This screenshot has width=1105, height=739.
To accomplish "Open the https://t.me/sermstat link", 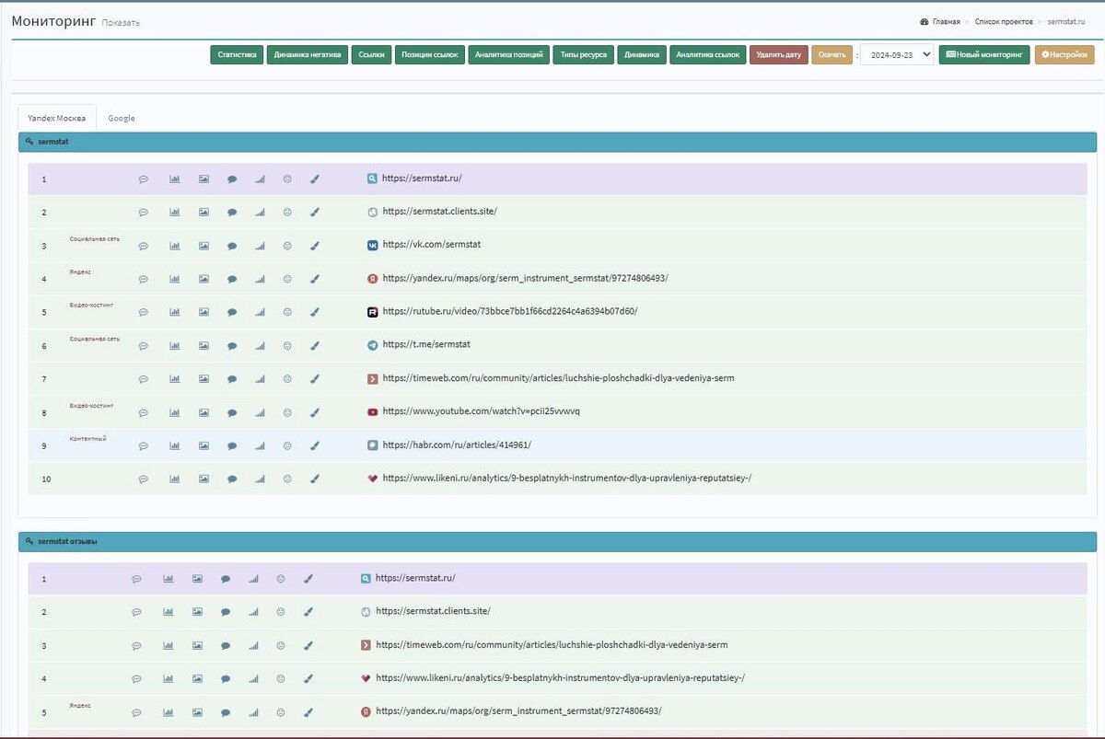I will [426, 344].
